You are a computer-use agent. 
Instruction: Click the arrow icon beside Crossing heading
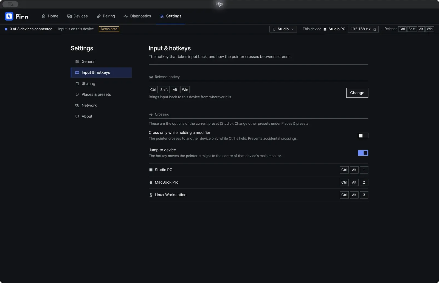[x=151, y=114]
